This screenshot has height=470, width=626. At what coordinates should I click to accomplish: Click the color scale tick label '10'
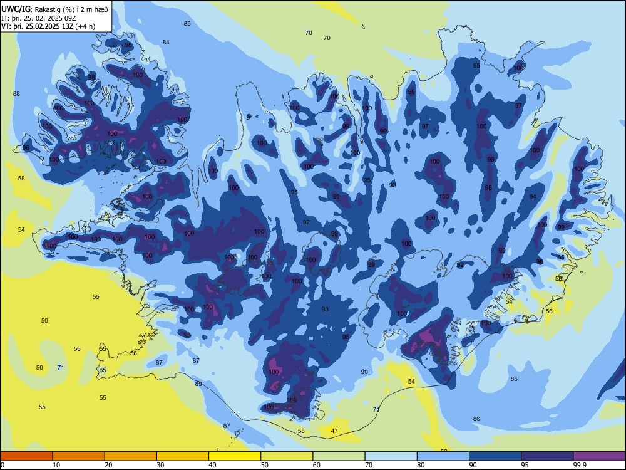[x=56, y=465]
